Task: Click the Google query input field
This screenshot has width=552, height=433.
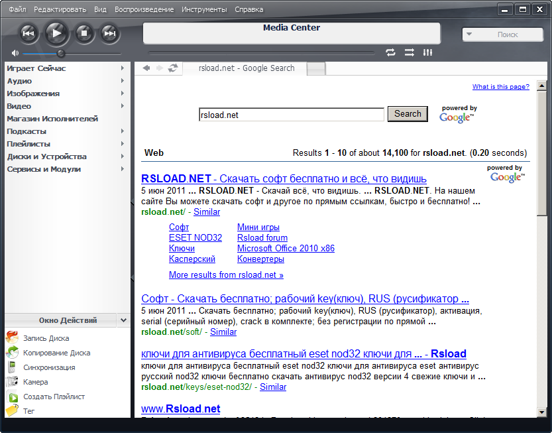Action: click(291, 115)
